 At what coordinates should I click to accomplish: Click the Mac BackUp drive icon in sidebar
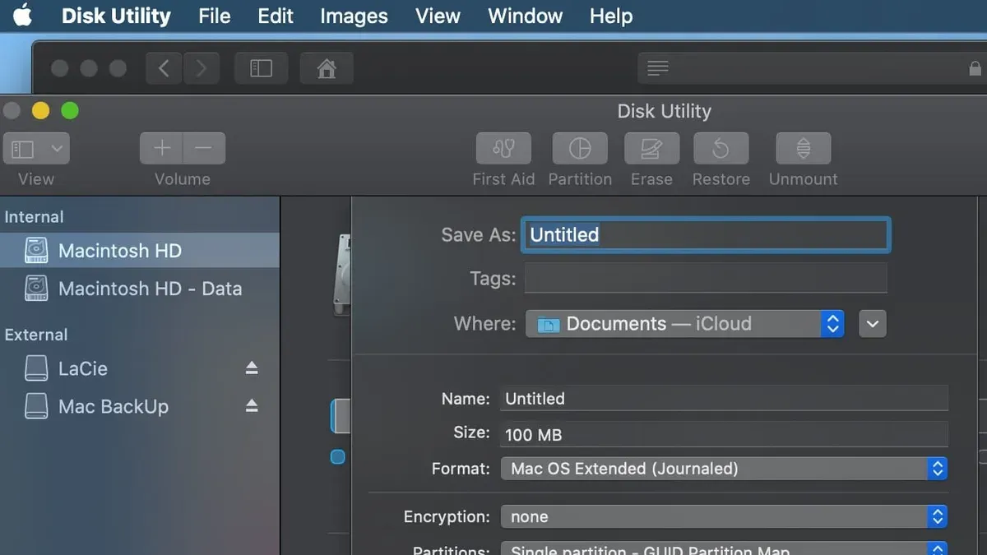pos(36,406)
